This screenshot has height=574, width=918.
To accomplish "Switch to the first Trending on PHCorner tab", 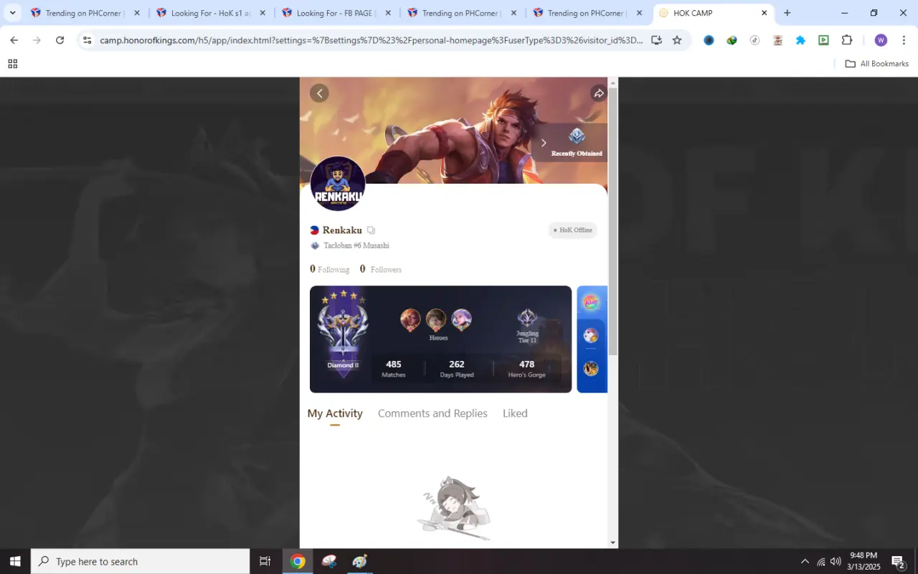I will (84, 13).
